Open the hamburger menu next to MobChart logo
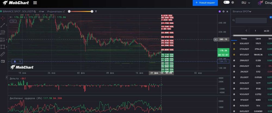This screenshot has height=113, width=272. pyautogui.click(x=35, y=3)
